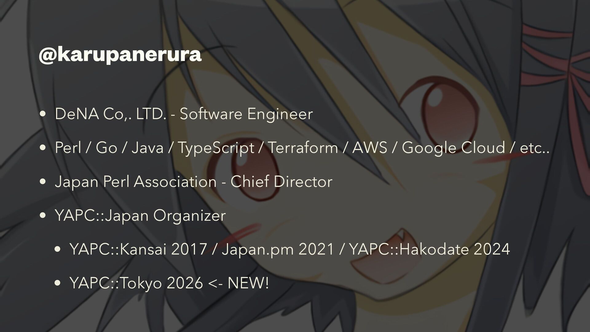Click the YAPC::Hakodate 2024 text
Viewport: 590px width, 332px height.
(x=430, y=249)
